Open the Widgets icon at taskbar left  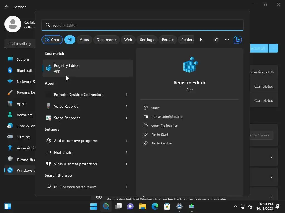(8, 206)
